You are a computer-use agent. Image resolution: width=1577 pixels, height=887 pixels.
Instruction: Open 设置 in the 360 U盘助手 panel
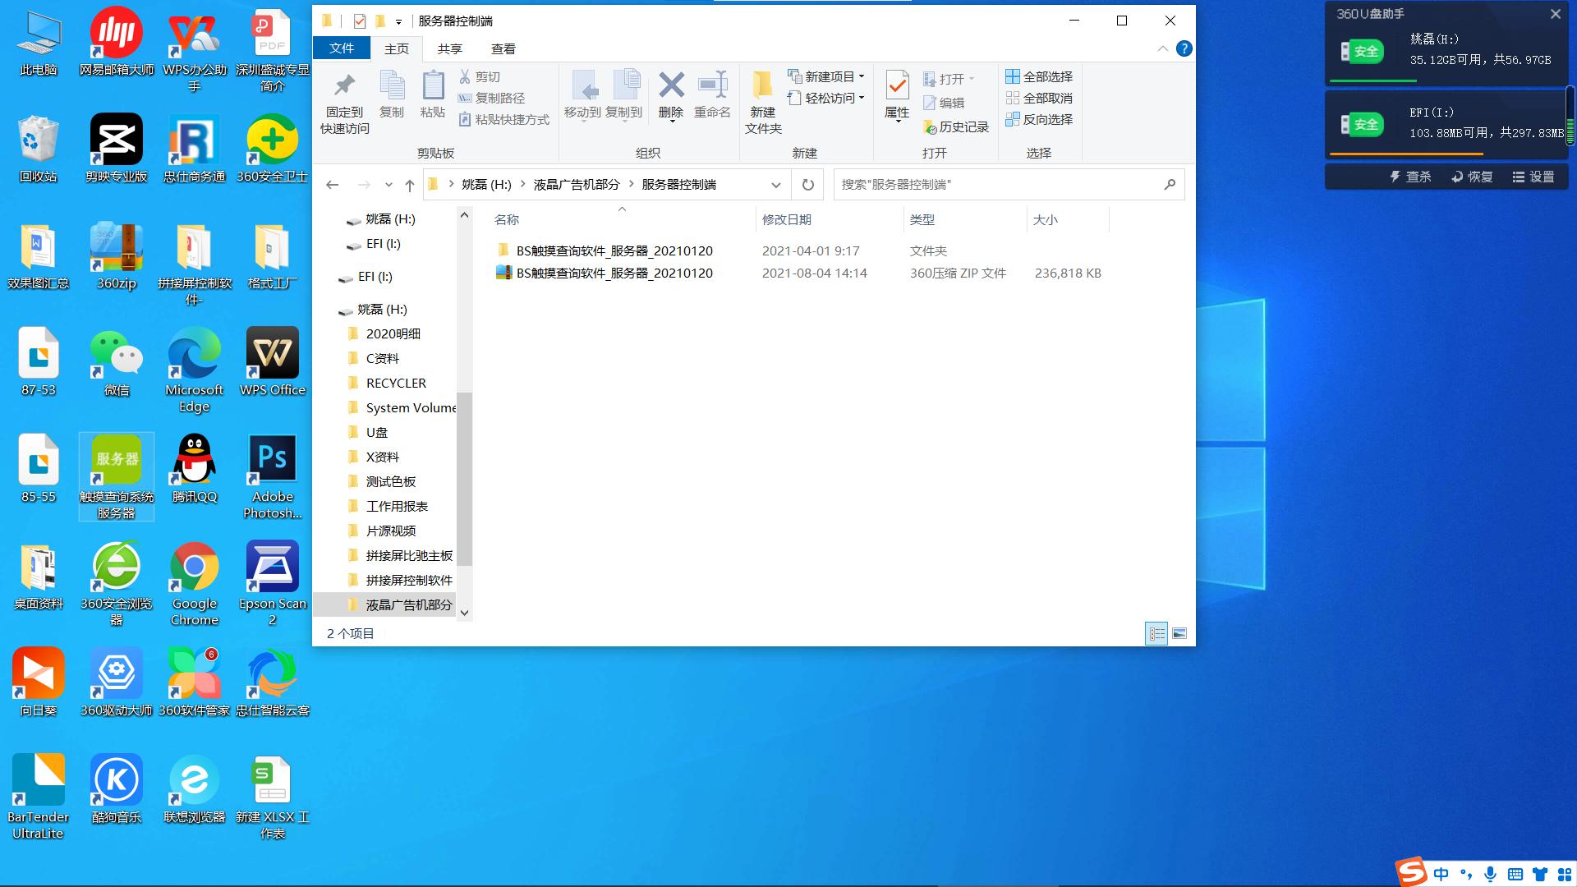point(1535,177)
